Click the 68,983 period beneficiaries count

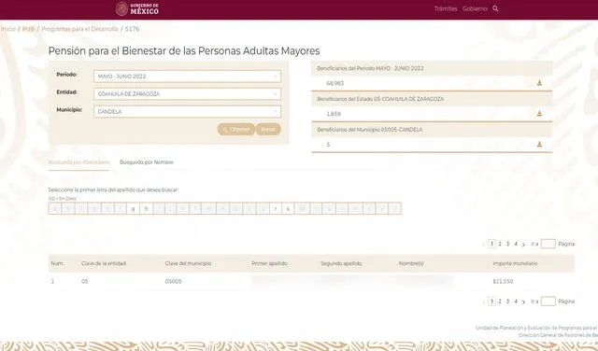335,83
